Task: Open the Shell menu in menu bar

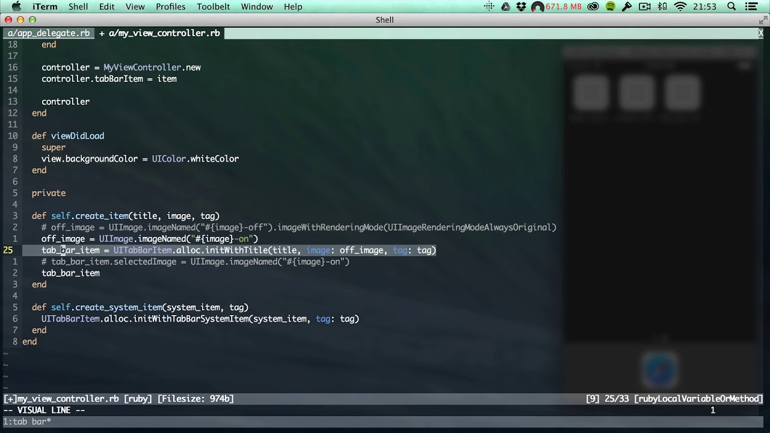Action: click(x=78, y=7)
